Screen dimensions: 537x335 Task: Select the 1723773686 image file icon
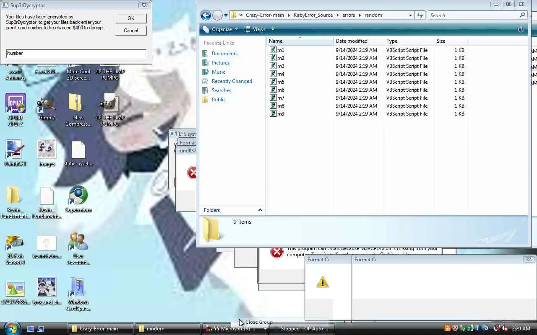tap(16, 292)
